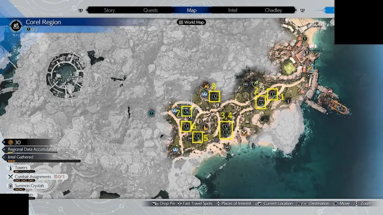Click the cache marker labeled 5
This screenshot has height=215, width=383.
(197, 138)
